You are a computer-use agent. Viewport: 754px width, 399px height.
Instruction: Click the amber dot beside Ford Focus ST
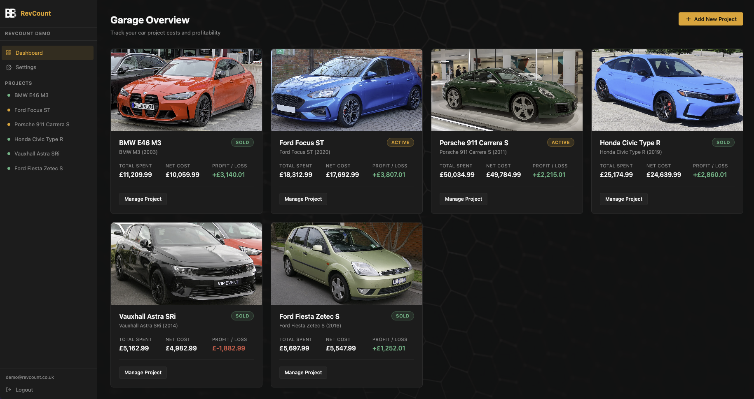click(9, 110)
